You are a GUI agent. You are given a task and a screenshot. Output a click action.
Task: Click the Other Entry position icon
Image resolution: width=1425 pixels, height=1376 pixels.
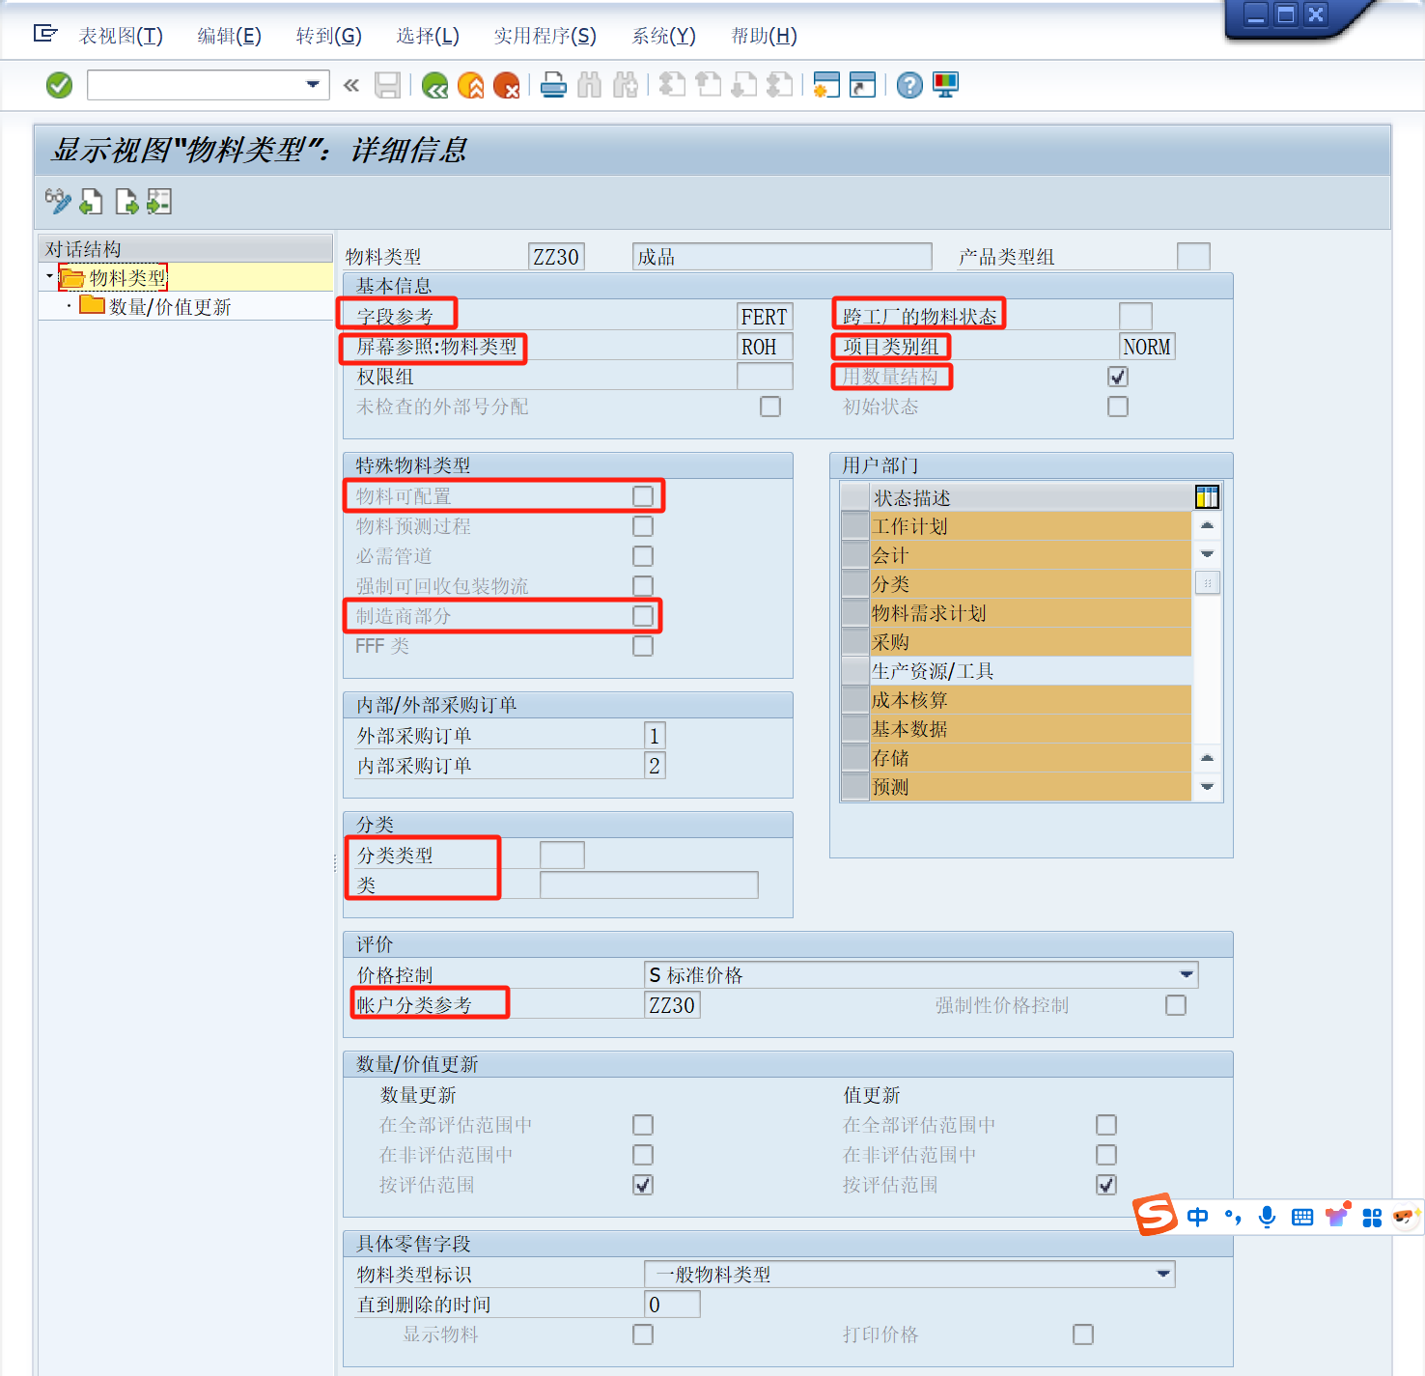pyautogui.click(x=159, y=201)
